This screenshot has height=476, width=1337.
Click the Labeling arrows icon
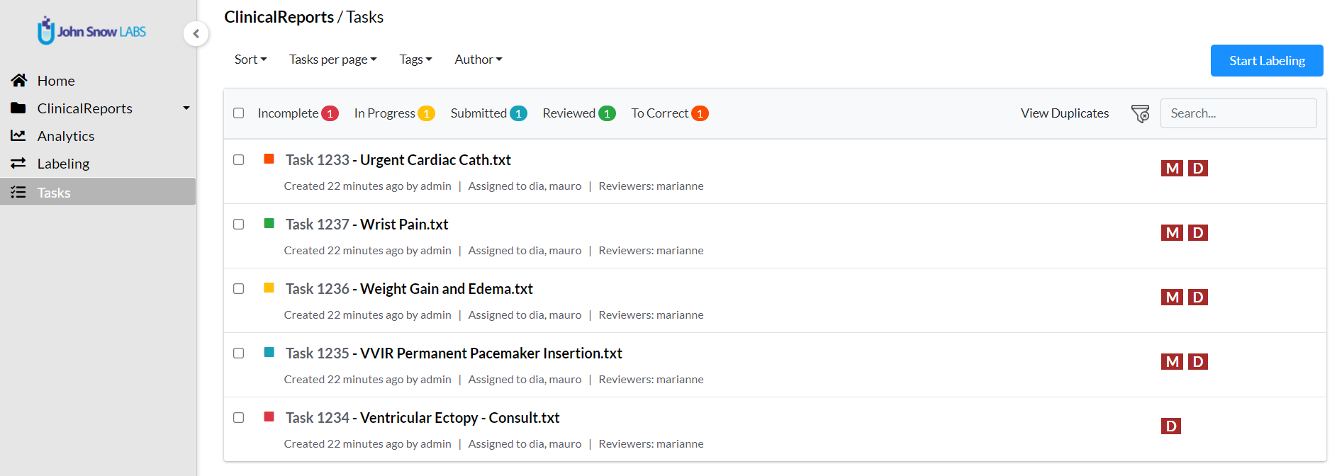pos(18,164)
